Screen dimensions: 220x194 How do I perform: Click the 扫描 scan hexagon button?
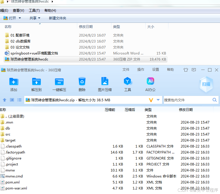point(206,84)
